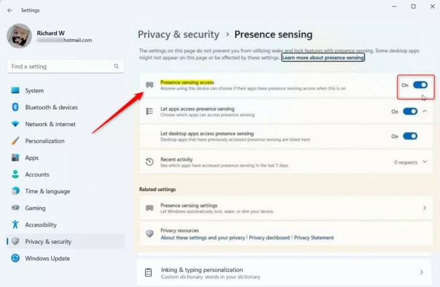The image size is (440, 287).
Task: Click the Accessibility figure icon
Action: click(15, 225)
